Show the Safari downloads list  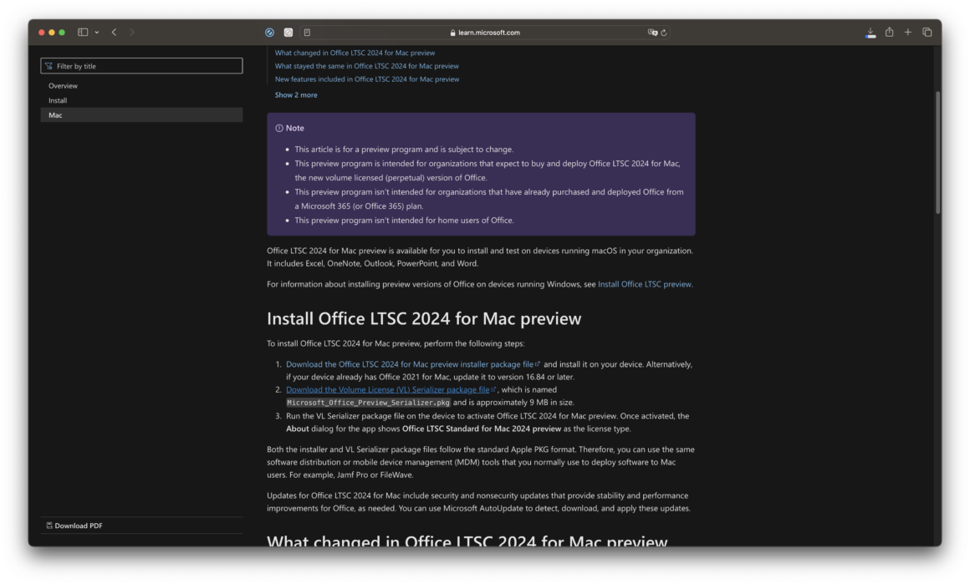pos(870,32)
